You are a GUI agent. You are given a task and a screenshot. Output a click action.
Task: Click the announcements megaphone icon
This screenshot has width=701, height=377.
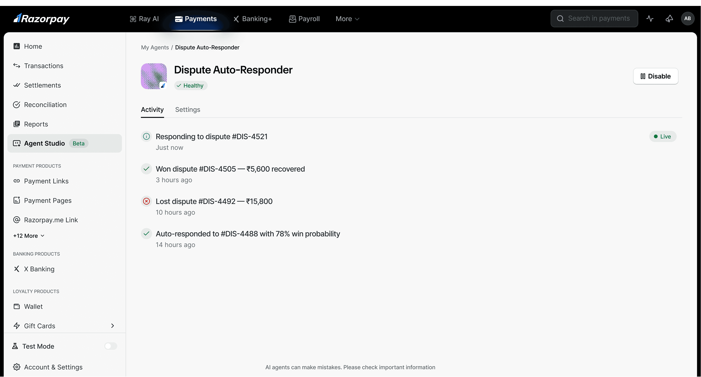pyautogui.click(x=669, y=19)
